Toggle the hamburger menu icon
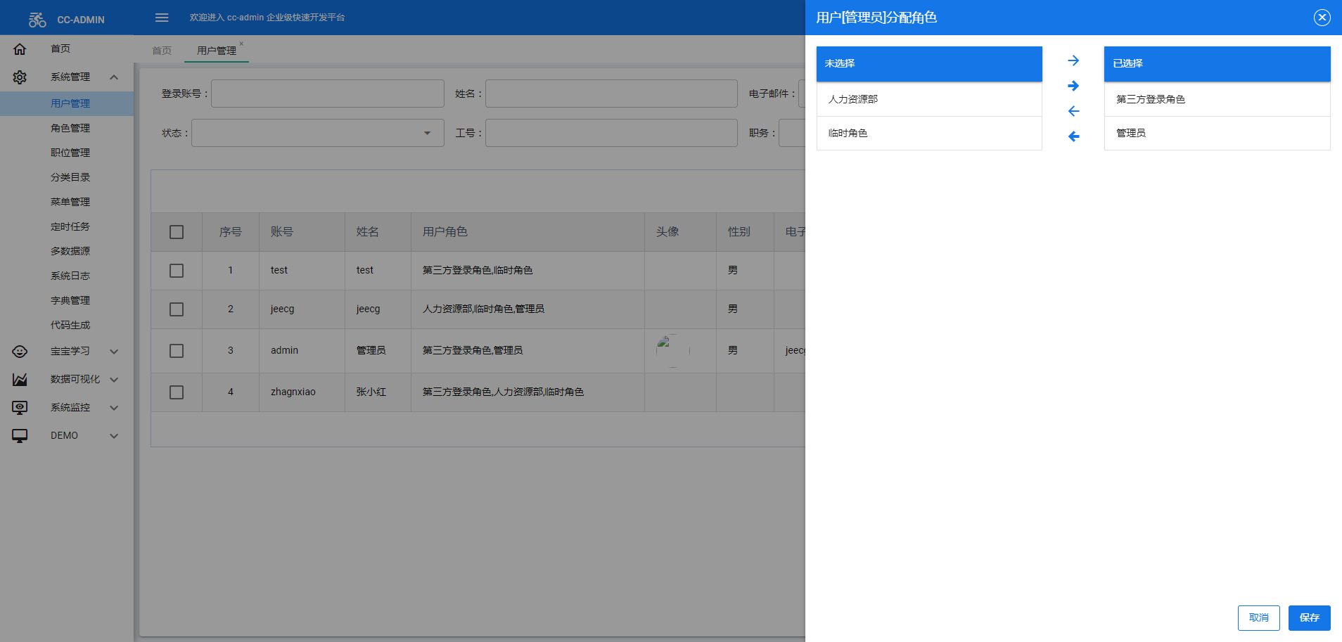This screenshot has height=642, width=1342. coord(162,18)
